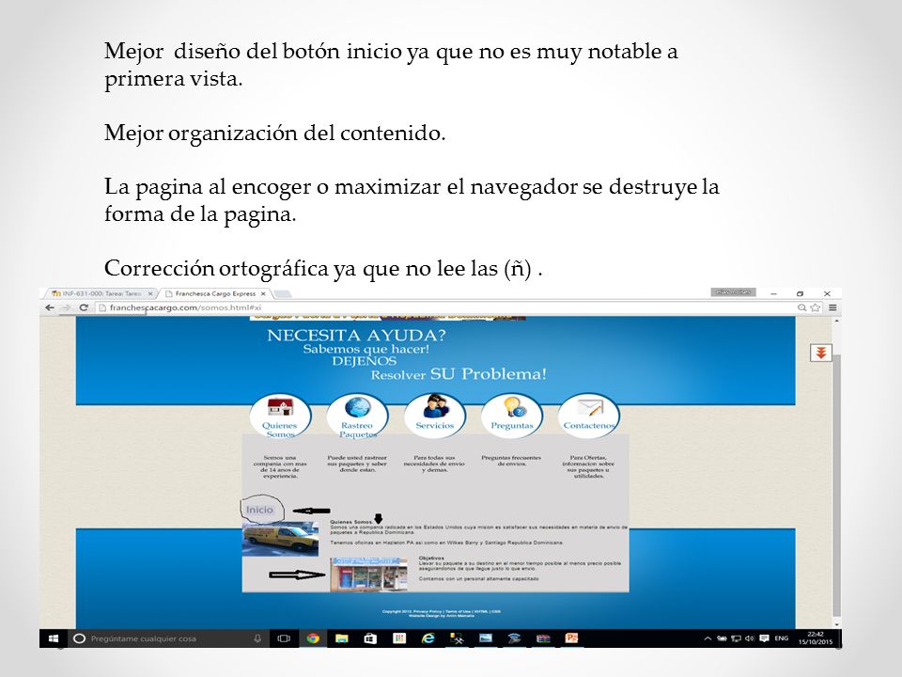The width and height of the screenshot is (902, 677).
Task: Click the storefront photo thumbnail
Action: coord(368,574)
